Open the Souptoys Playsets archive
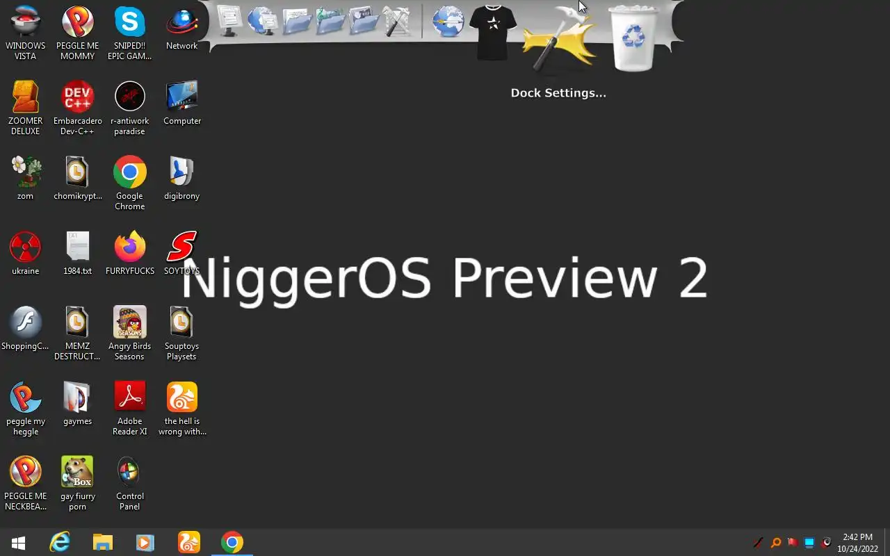The image size is (890, 556). [x=181, y=333]
